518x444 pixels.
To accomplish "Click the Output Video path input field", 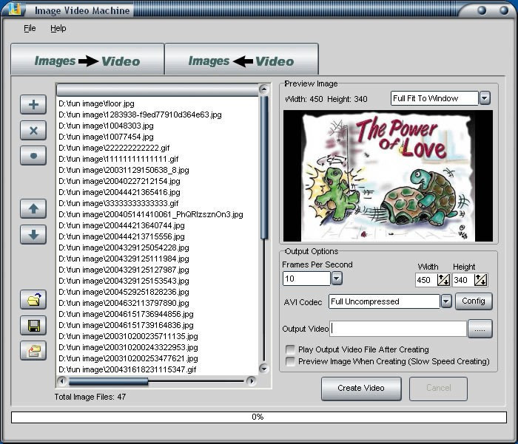I will pos(398,329).
